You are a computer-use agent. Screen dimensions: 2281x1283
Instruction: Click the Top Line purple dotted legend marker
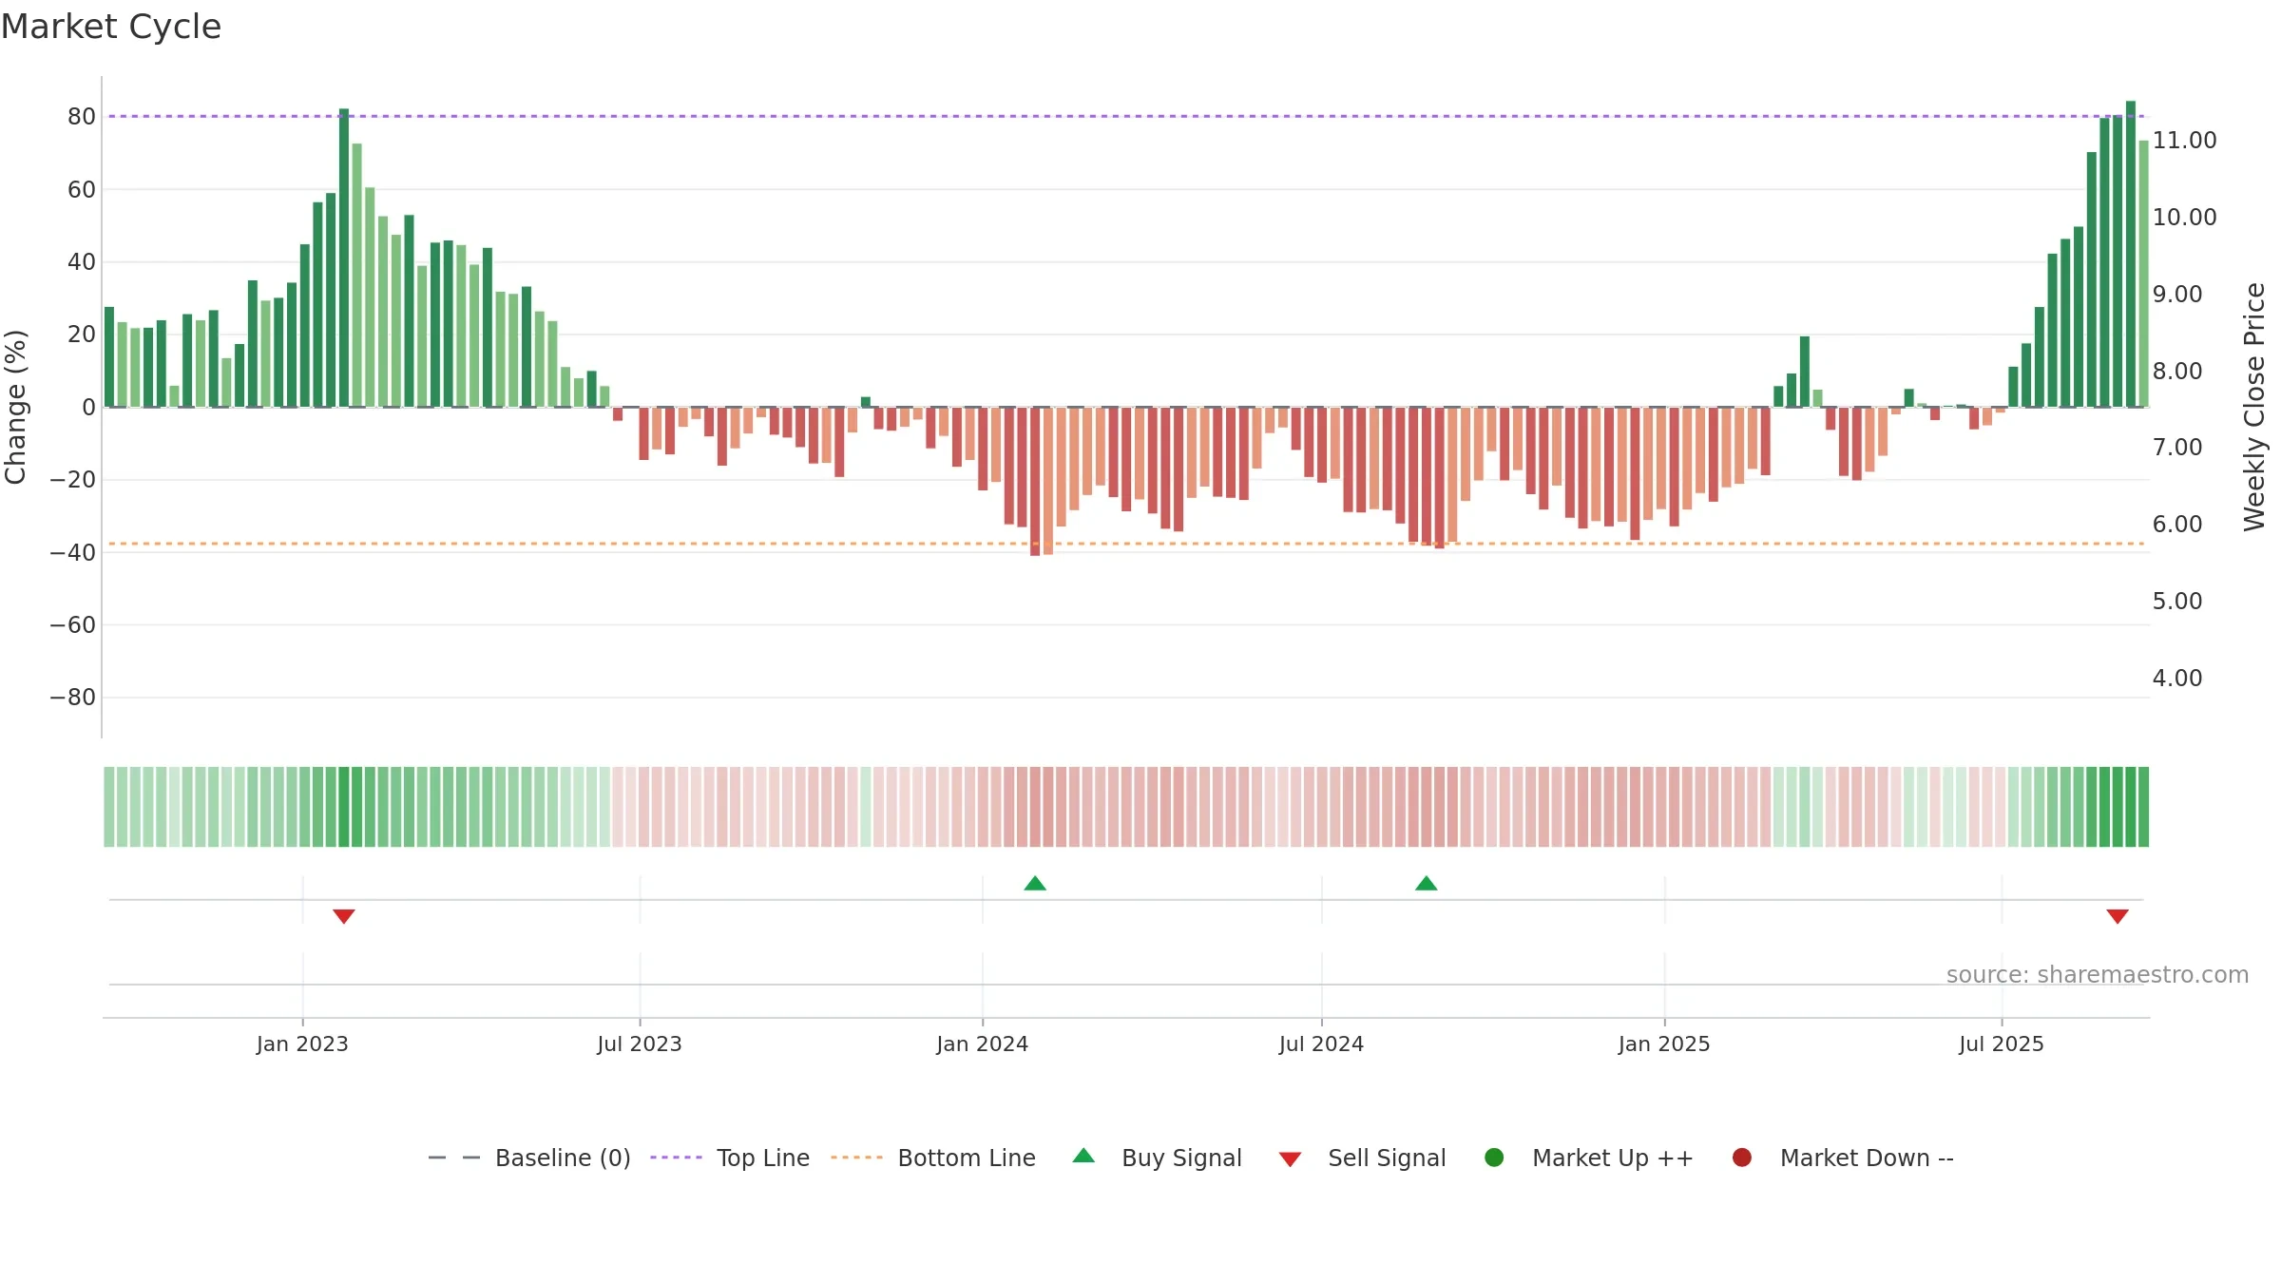(677, 1158)
